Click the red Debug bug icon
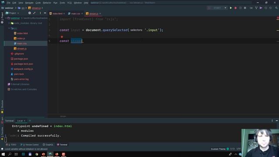 pos(235,8)
